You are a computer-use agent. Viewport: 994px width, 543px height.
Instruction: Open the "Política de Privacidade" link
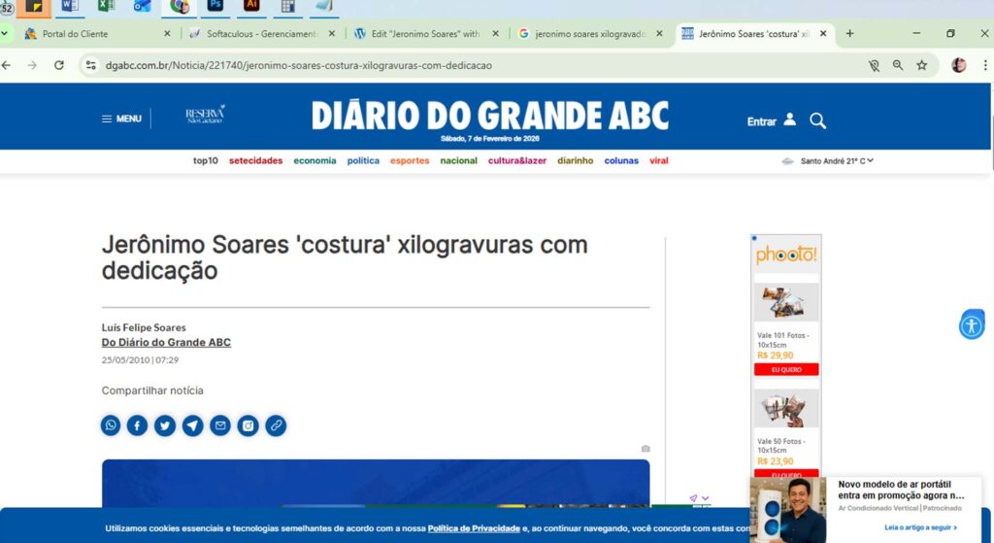click(474, 528)
